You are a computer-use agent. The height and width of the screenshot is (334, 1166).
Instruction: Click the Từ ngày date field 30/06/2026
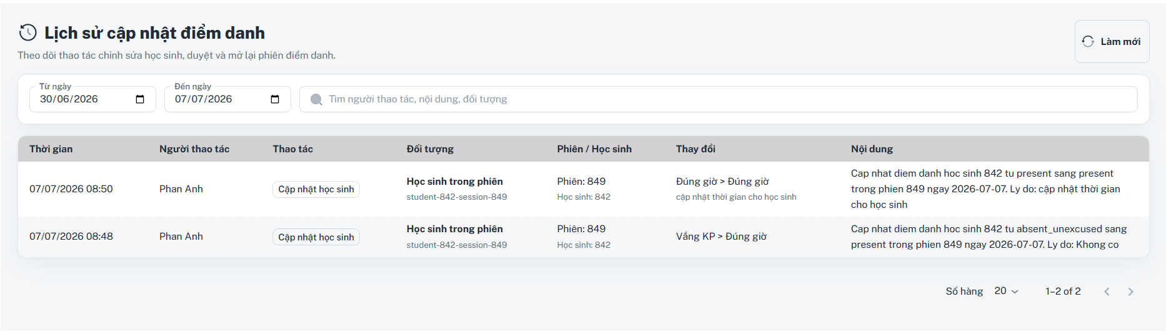coord(92,99)
